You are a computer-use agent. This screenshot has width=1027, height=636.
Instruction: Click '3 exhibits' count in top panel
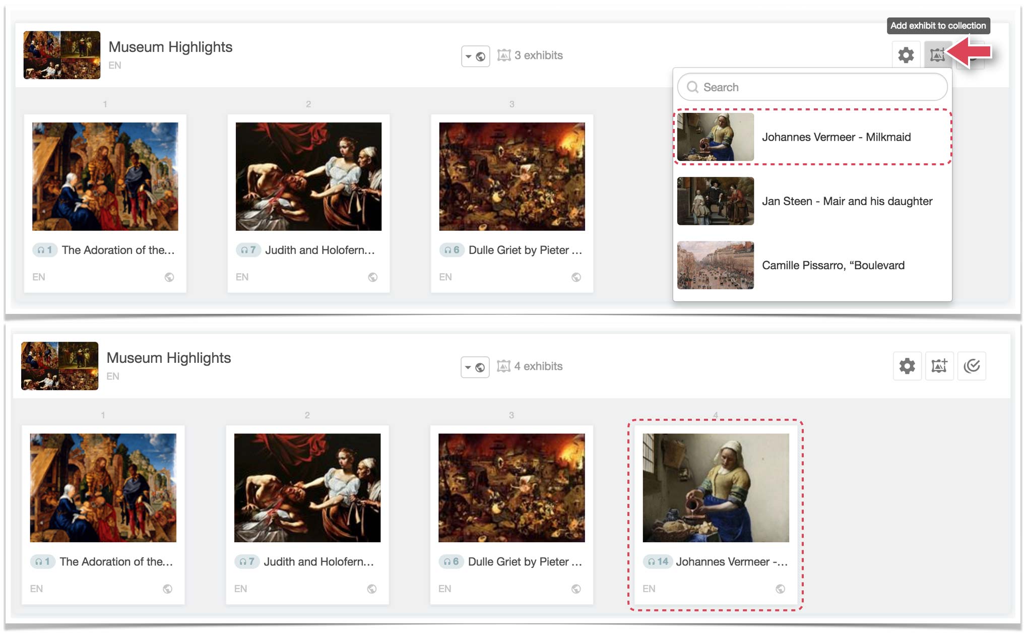tap(530, 55)
